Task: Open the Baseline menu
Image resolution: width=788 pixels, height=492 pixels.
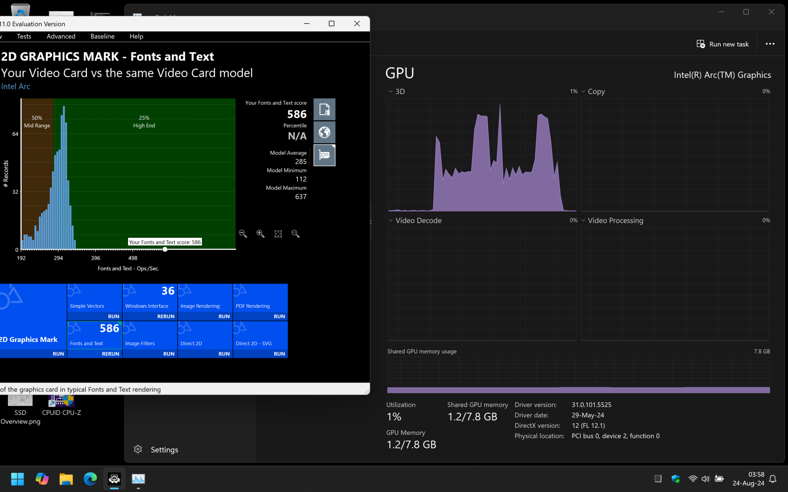Action: coord(102,36)
